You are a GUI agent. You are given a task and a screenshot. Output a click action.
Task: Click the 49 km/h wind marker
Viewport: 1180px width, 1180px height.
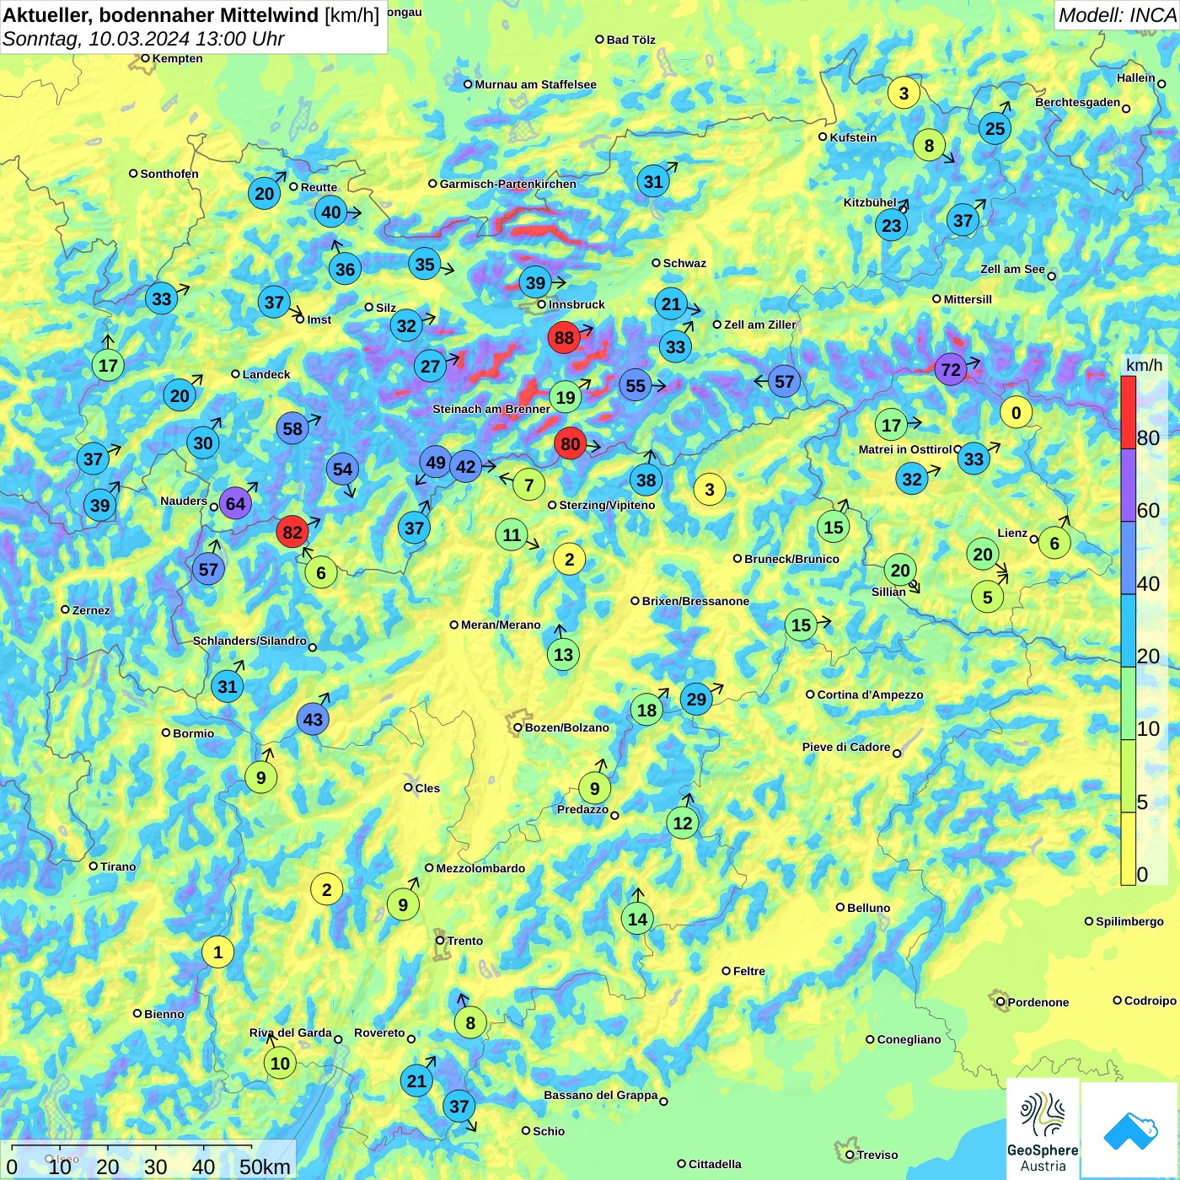click(436, 462)
